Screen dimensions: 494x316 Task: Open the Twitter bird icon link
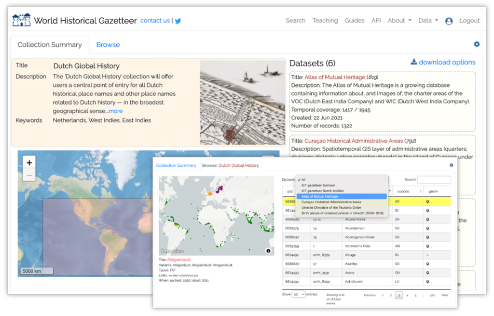(x=178, y=21)
